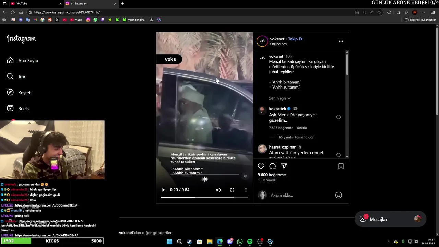The height and width of the screenshot is (247, 439).
Task: View the 7.835 beğenme comment likes
Action: [x=281, y=128]
